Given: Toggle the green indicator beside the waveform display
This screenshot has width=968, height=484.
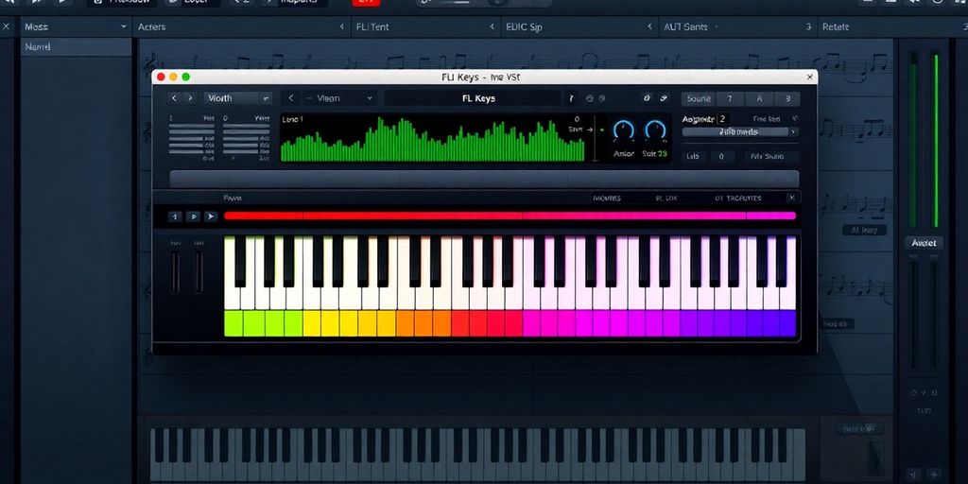Looking at the screenshot, I should [x=594, y=130].
